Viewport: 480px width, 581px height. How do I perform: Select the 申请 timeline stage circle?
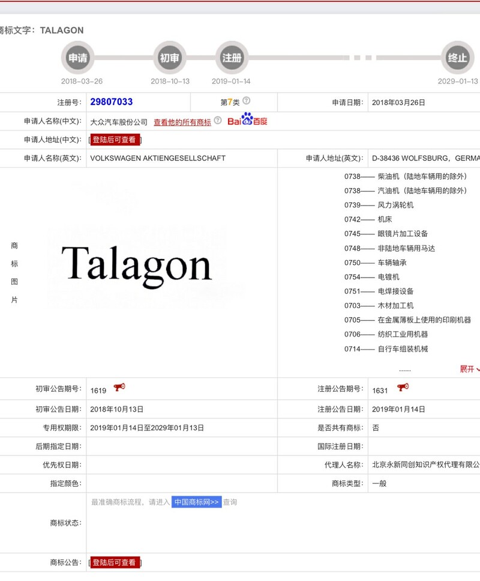click(78, 58)
